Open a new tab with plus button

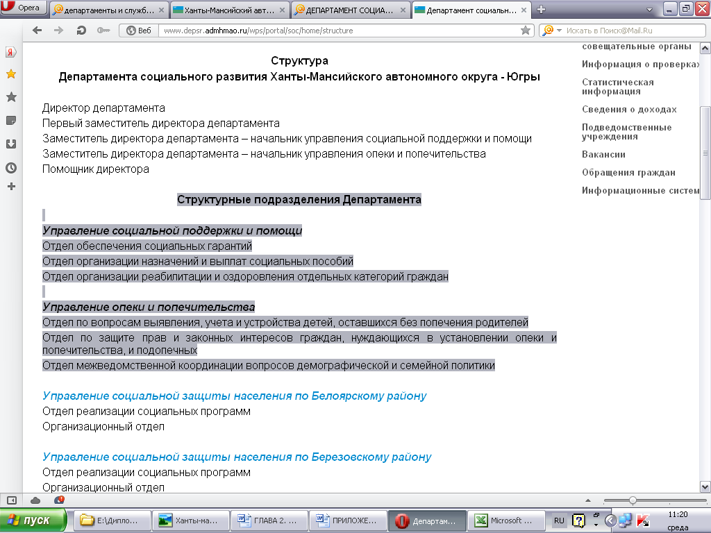point(541,10)
